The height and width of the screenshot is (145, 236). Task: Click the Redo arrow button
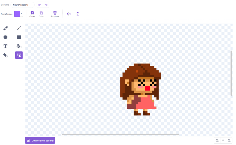coord(46,5)
